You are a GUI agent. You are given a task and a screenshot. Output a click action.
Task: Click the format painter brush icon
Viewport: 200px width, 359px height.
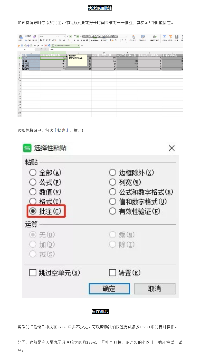(x=35, y=37)
